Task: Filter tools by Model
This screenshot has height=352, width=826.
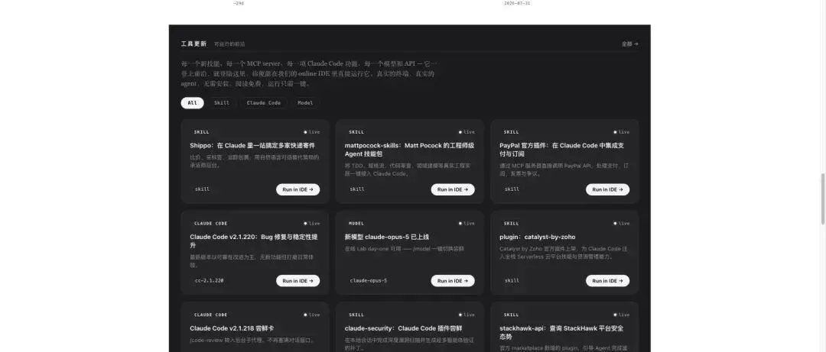Action: click(x=305, y=103)
